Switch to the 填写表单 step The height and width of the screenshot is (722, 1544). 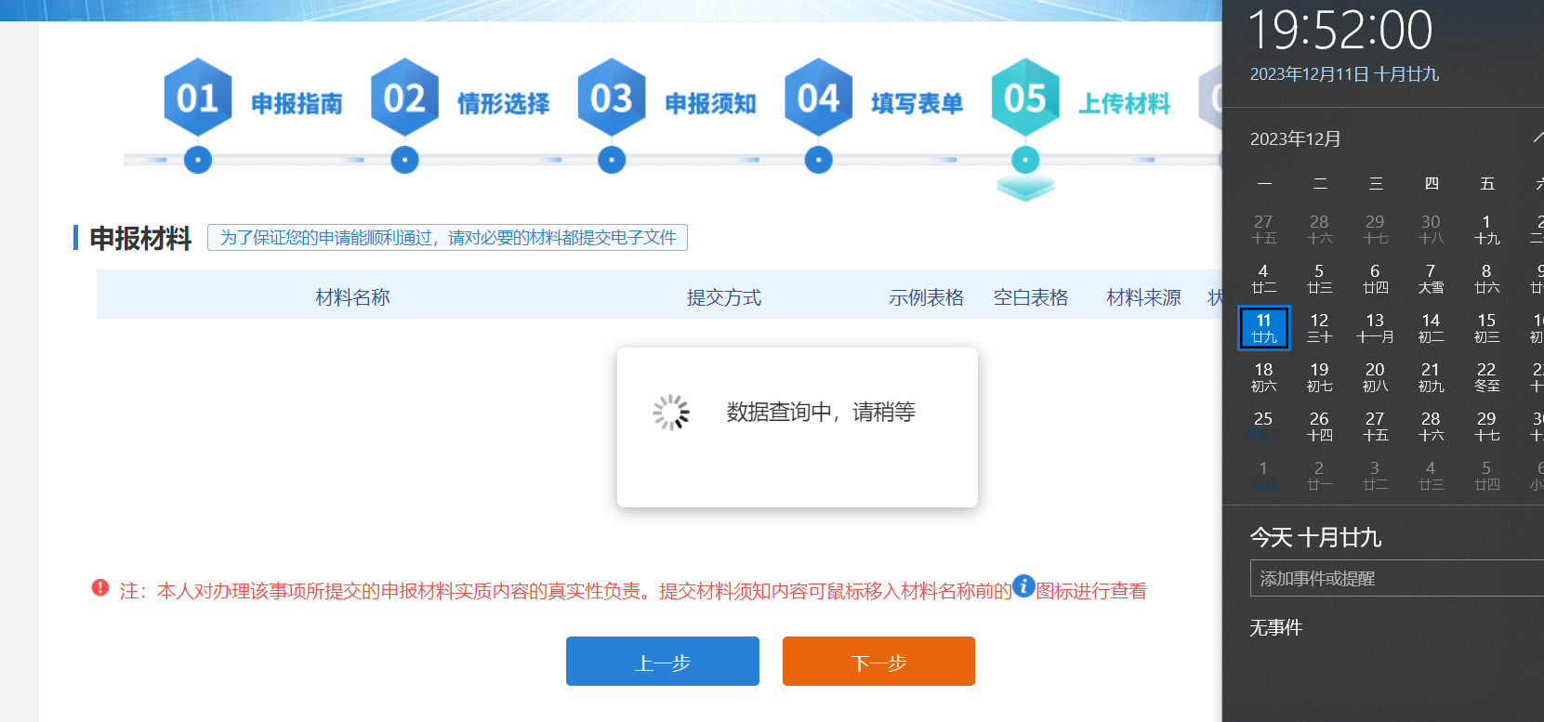pyautogui.click(x=917, y=103)
